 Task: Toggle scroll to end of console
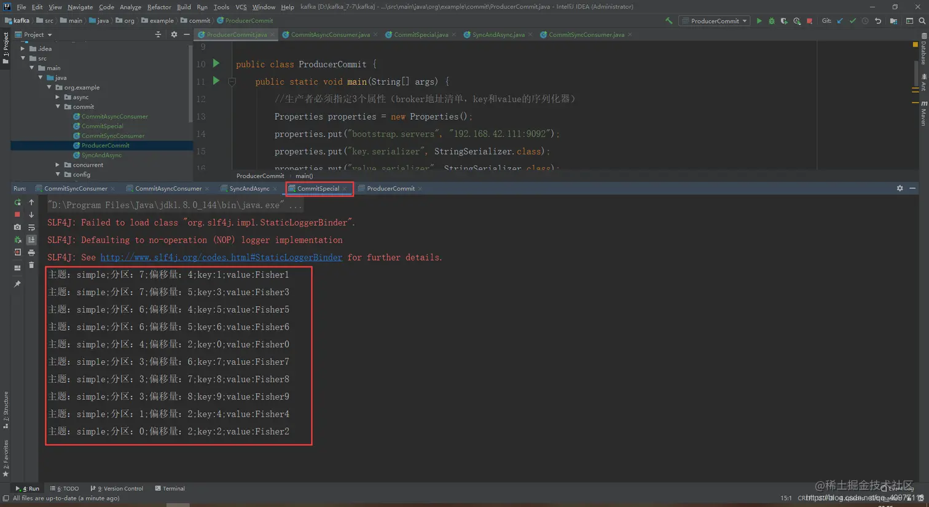[31, 240]
